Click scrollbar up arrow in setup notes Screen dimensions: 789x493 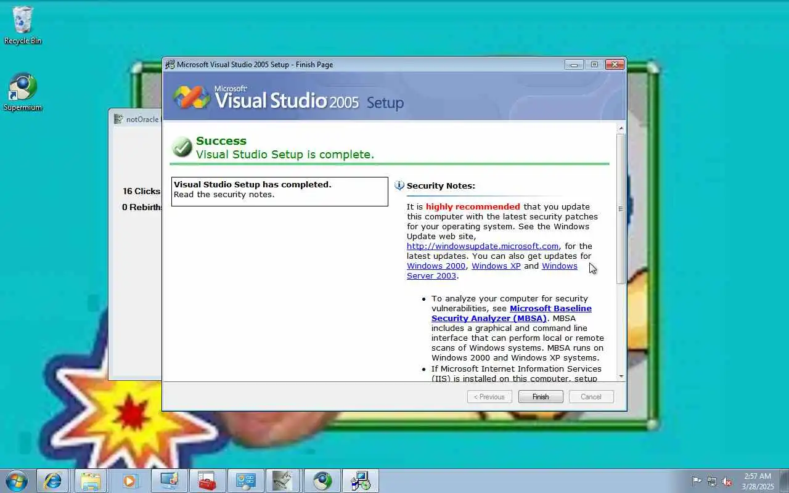(x=621, y=128)
